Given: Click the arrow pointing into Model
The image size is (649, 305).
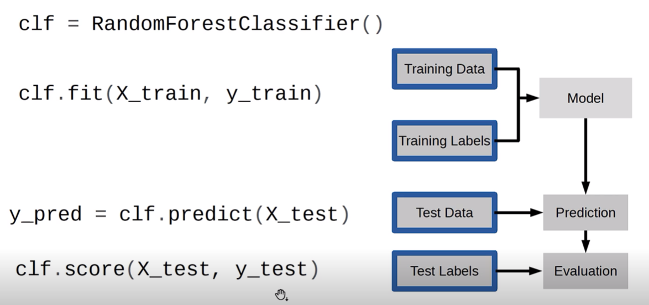Looking at the screenshot, I should [x=529, y=98].
